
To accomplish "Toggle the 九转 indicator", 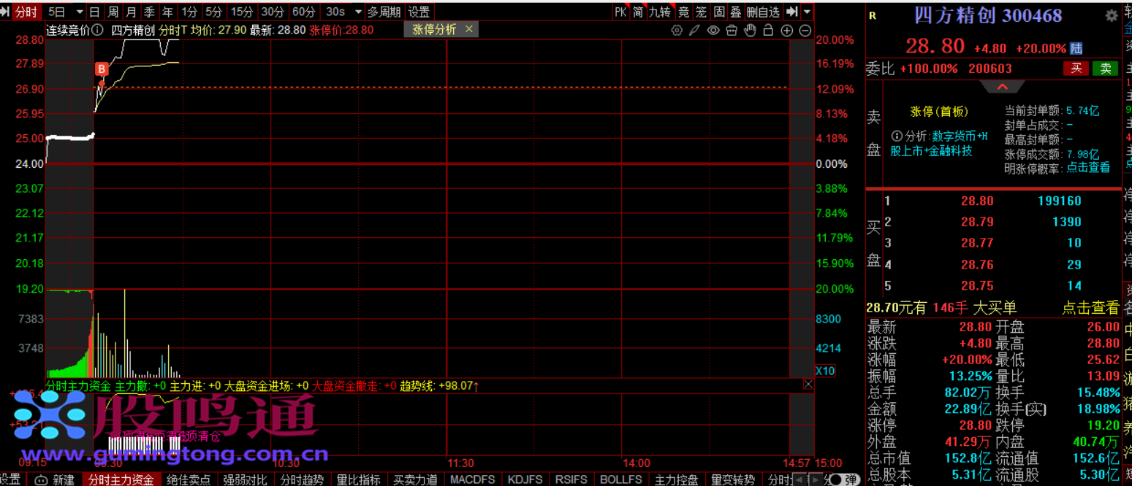I will click(x=659, y=12).
